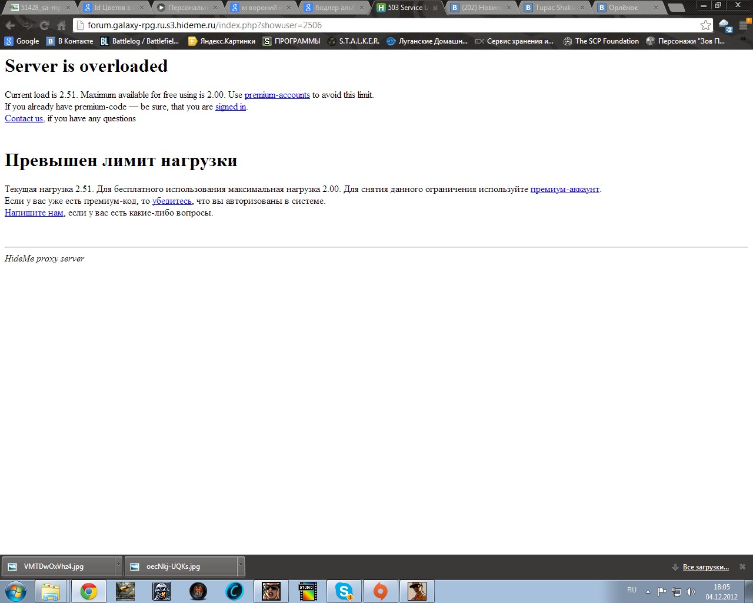Switch to the м вороний tab
The image size is (753, 603).
[260, 8]
